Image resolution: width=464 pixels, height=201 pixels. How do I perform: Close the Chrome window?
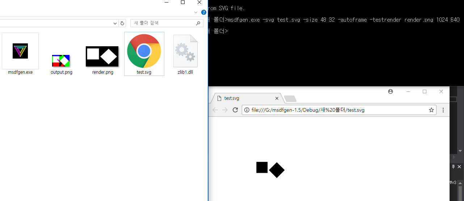441,91
